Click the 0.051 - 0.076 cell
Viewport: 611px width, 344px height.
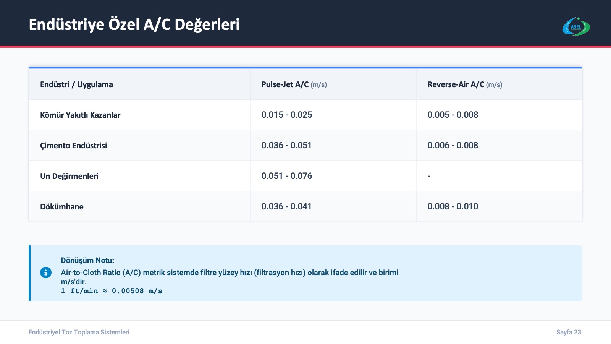pos(286,176)
